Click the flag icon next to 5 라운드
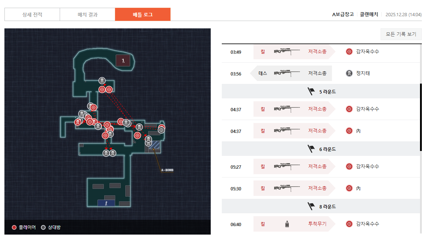The image size is (427, 239). coord(311,92)
